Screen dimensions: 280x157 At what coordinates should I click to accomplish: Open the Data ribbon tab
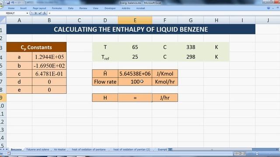[x=71, y=8]
